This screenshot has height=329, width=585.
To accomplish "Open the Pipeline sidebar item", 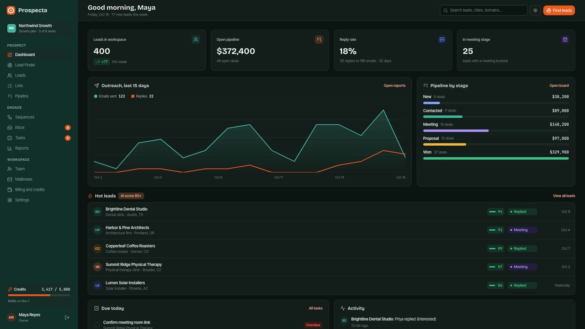I will coord(39,96).
